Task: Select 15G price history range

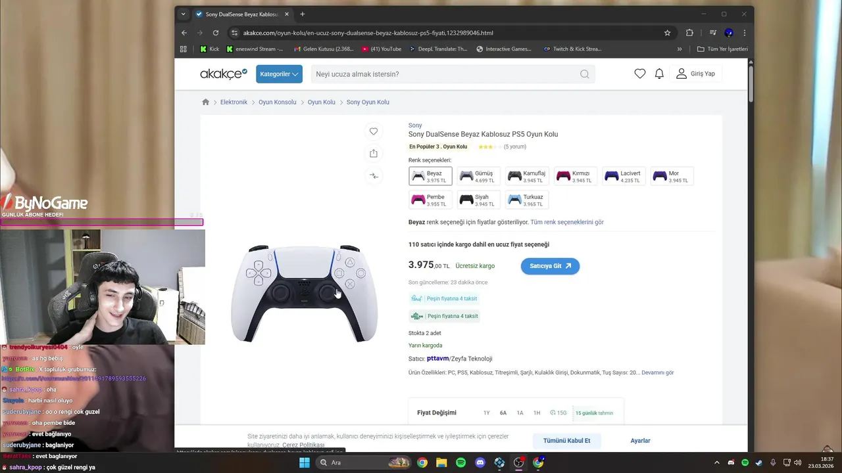Action: pos(558,413)
